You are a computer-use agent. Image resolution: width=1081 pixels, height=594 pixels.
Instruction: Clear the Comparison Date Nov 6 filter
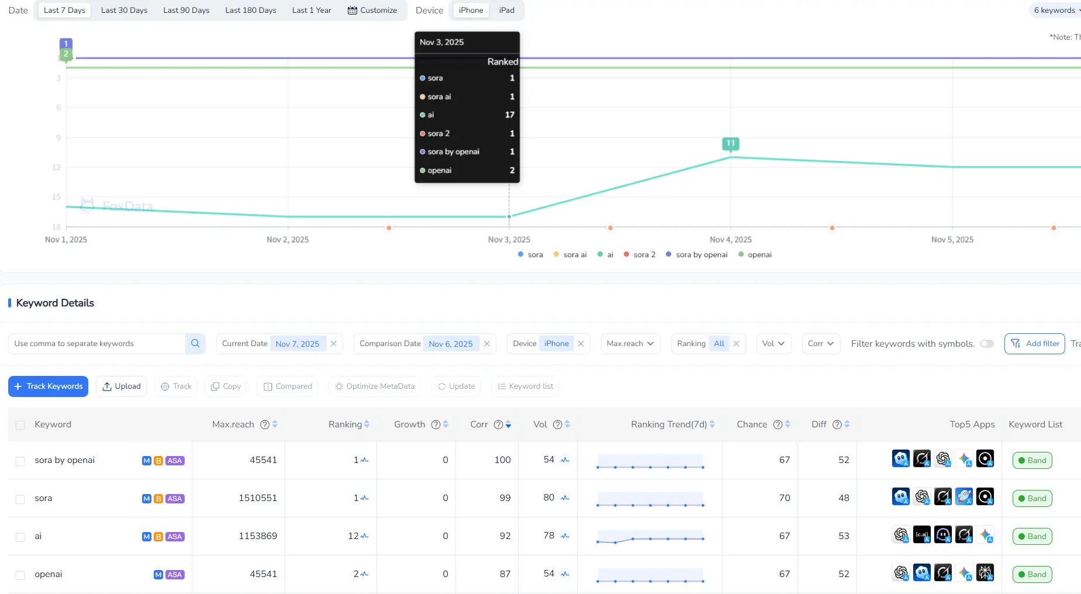pyautogui.click(x=486, y=344)
